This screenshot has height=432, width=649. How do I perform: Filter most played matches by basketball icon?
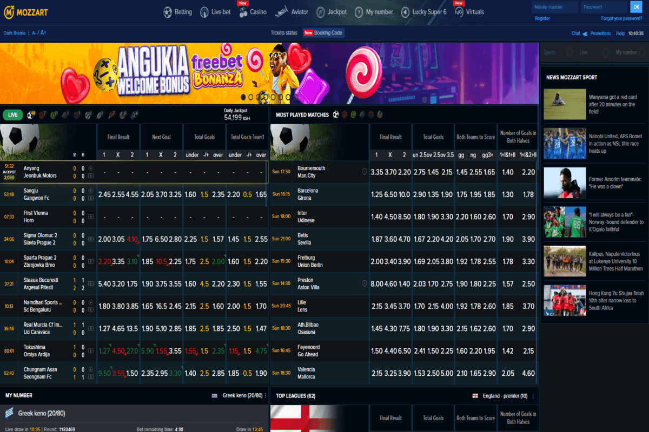click(x=345, y=114)
